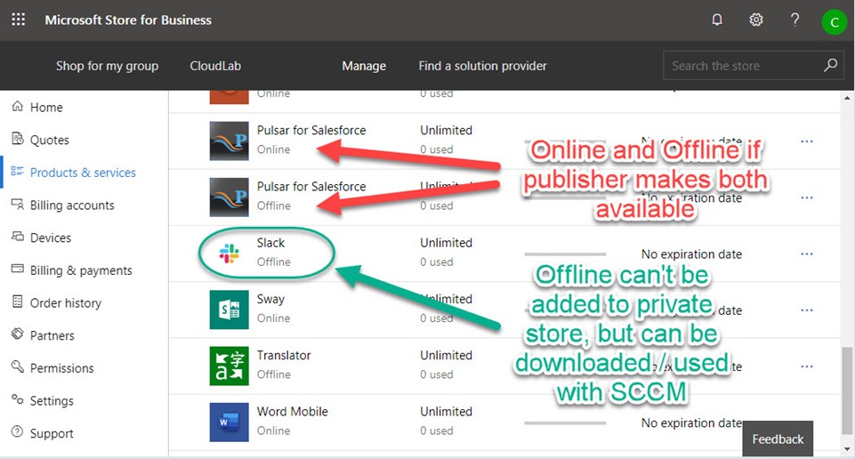Image resolution: width=855 pixels, height=459 pixels.
Task: Open more options for Translator row
Action: click(x=807, y=366)
